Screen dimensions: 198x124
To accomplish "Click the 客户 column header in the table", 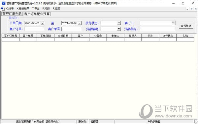I will pyautogui.click(x=81, y=36).
